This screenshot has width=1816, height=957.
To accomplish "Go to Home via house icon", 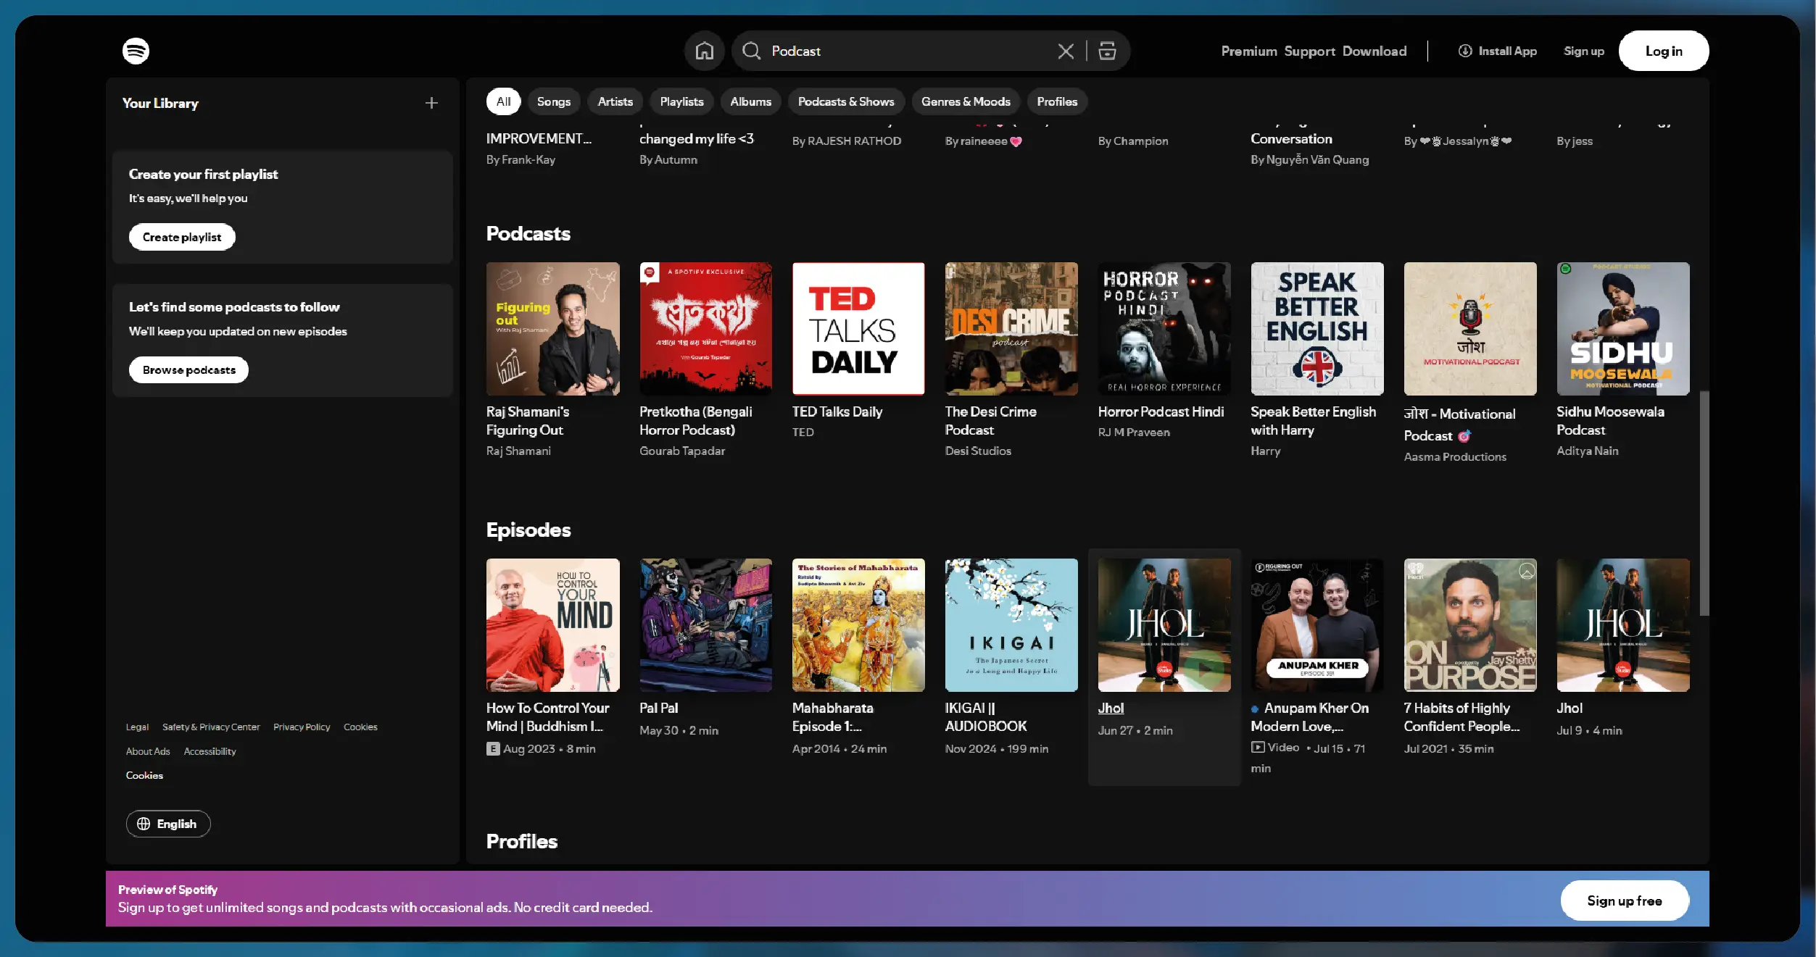I will tap(704, 51).
